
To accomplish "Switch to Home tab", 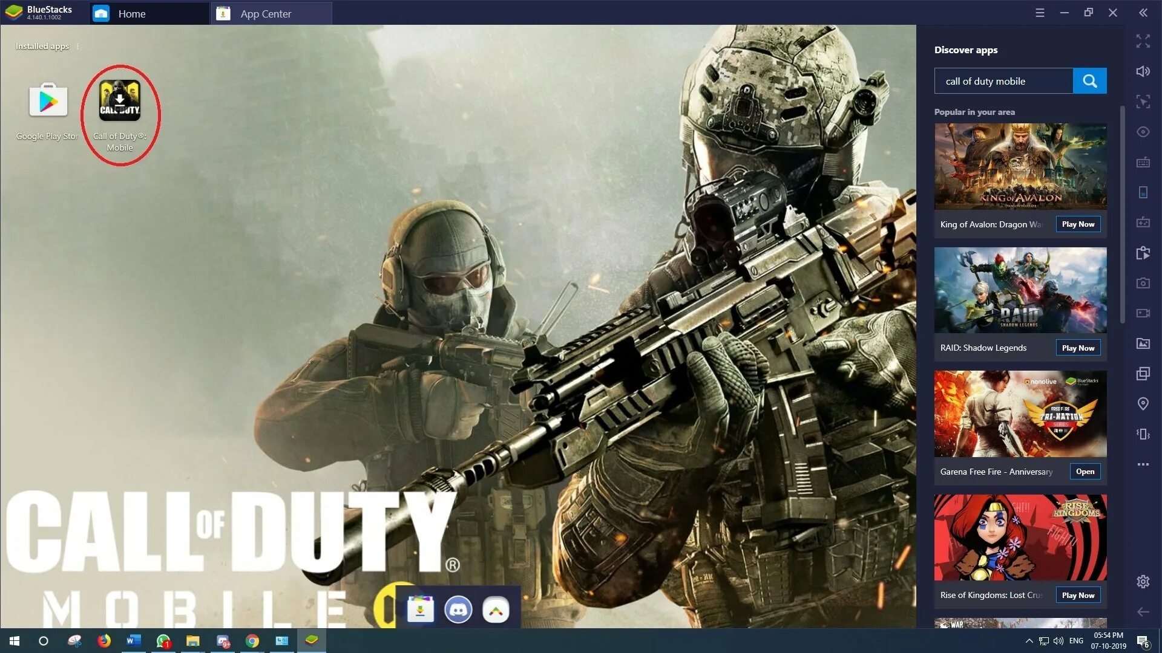I will pos(131,13).
